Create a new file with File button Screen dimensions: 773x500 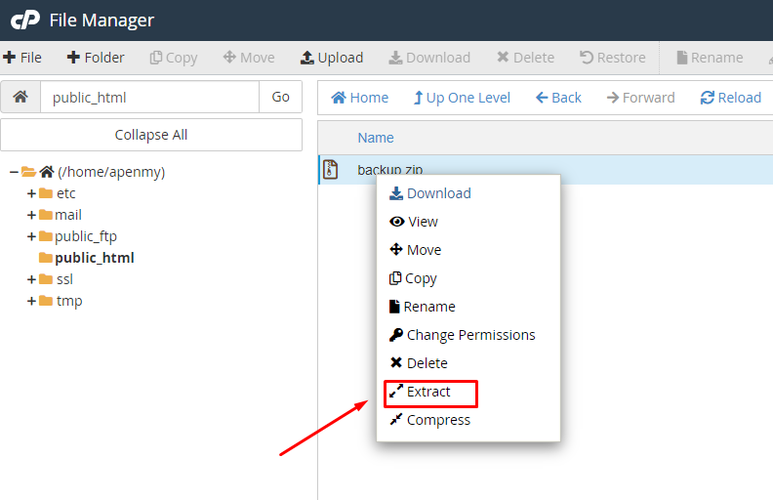click(x=21, y=58)
